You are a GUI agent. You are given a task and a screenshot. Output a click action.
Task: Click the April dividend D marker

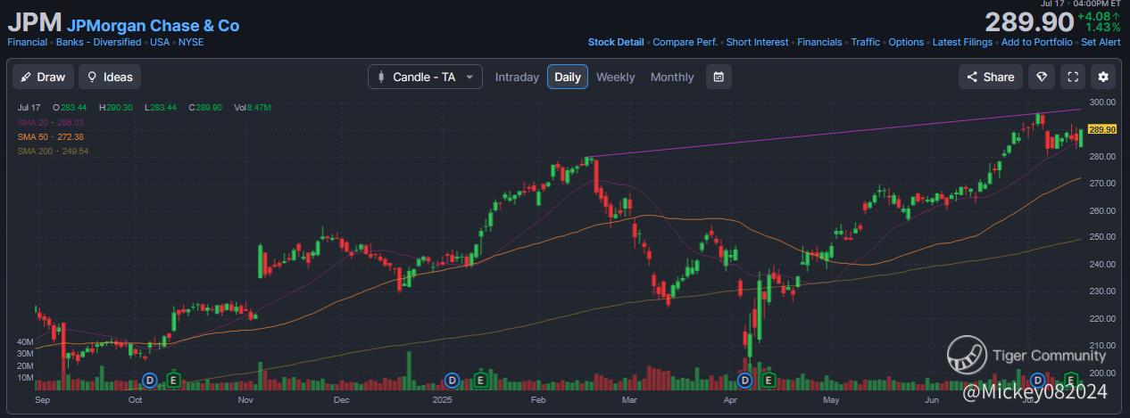(744, 380)
